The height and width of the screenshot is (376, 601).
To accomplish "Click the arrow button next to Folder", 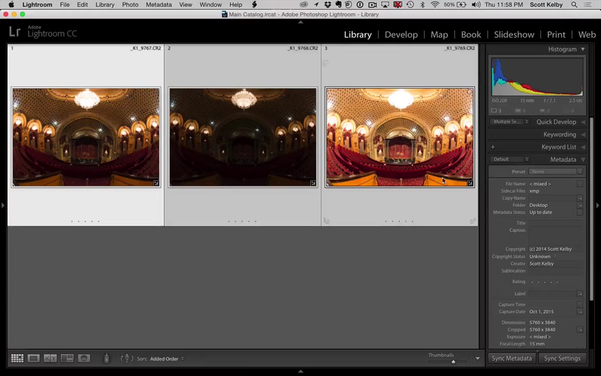I will coord(579,205).
